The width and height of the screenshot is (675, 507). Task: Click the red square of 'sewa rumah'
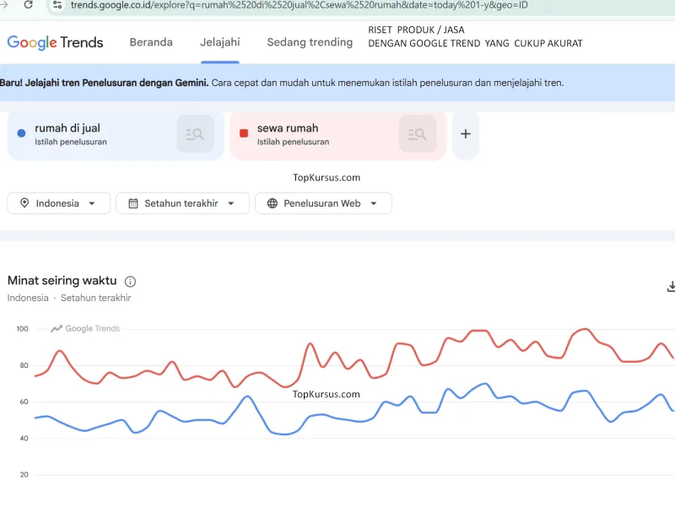tap(244, 133)
